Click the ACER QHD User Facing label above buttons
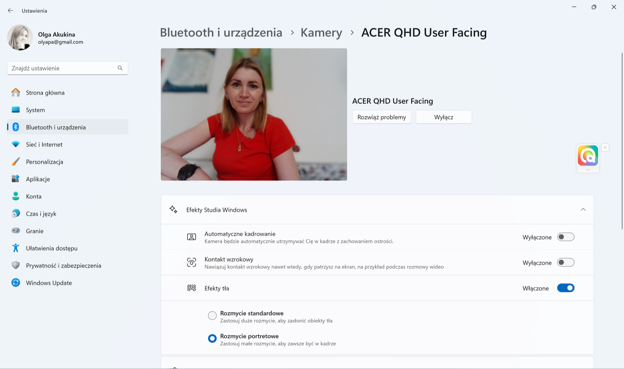The width and height of the screenshot is (624, 369). 392,101
